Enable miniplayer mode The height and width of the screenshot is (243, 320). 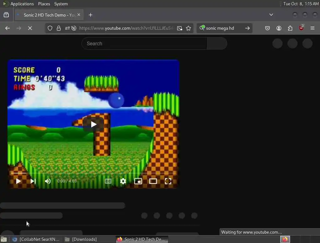point(138,181)
